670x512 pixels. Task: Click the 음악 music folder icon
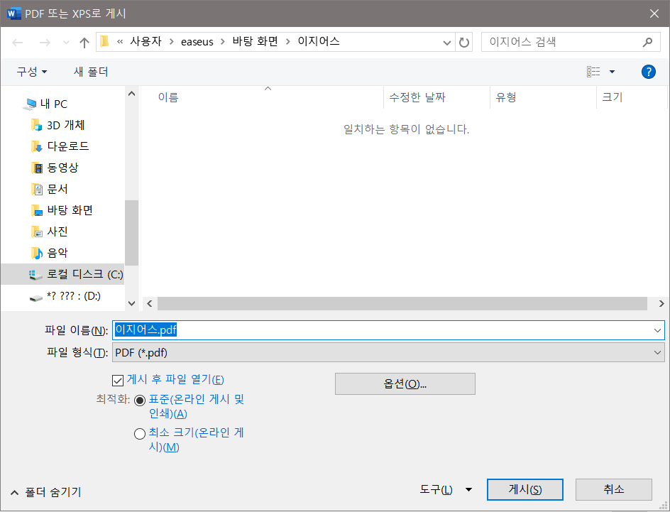[x=37, y=253]
